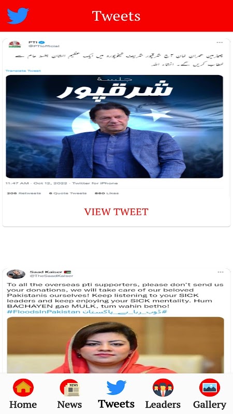Image resolution: width=233 pixels, height=414 pixels.
Task: Click Saad Kaiser's profile avatar
Action: 16,274
